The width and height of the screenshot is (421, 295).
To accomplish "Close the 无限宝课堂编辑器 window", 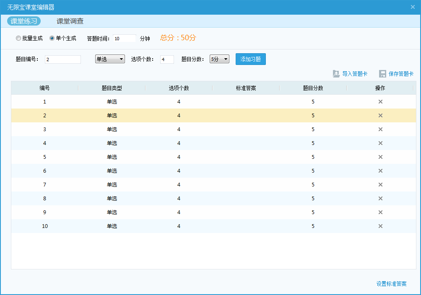I will [x=413, y=7].
